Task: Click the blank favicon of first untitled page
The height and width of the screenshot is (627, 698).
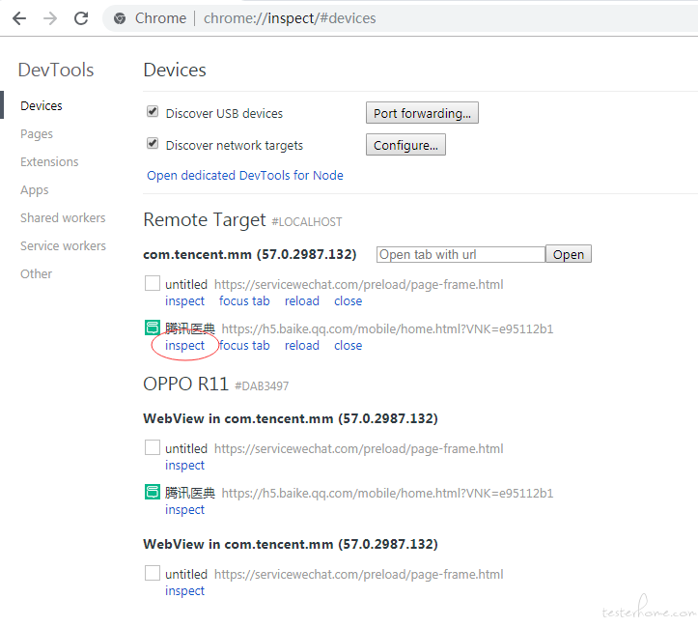Action: 153,283
